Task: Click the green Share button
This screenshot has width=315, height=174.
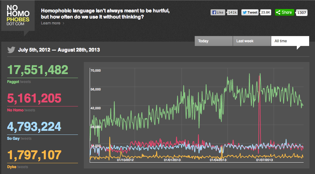Action: pyautogui.click(x=284, y=12)
